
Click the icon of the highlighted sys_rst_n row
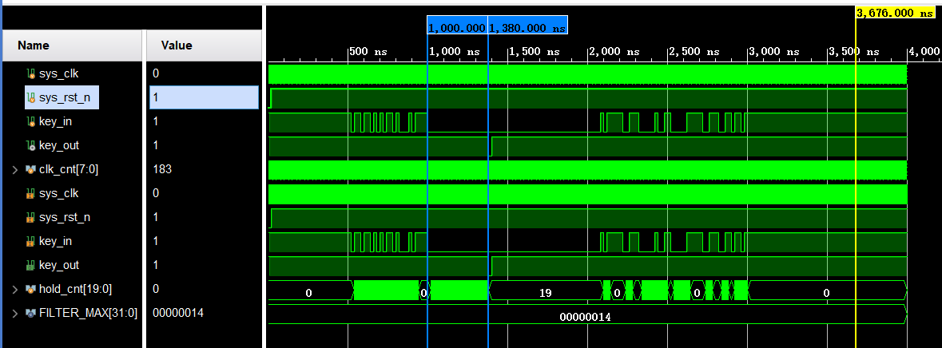[x=31, y=97]
